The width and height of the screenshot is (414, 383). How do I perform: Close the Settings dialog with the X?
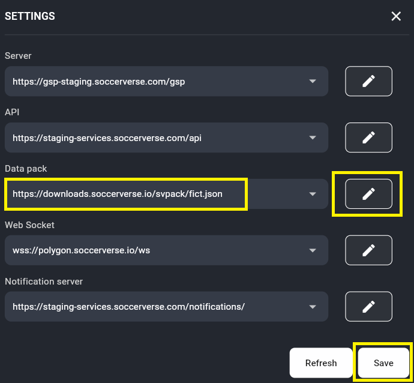coord(396,17)
